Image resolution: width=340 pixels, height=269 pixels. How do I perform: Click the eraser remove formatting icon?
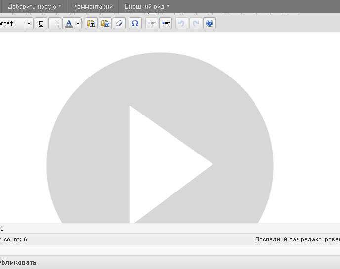coord(119,23)
